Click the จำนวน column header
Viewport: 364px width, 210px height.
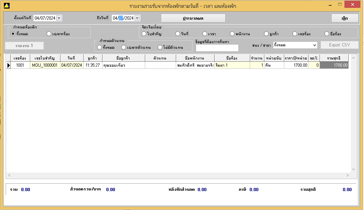[x=257, y=58]
